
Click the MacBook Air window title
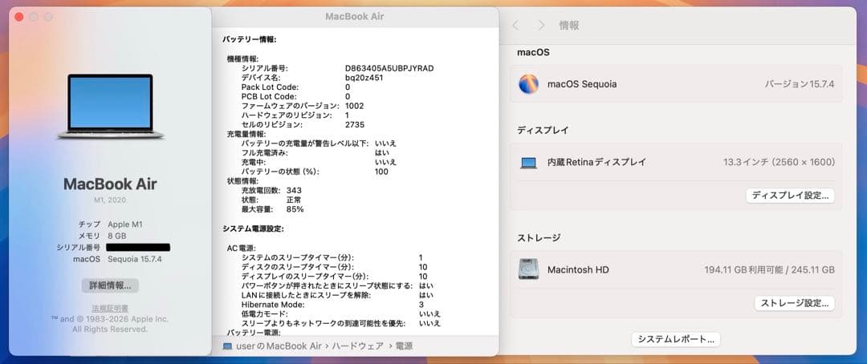click(355, 17)
